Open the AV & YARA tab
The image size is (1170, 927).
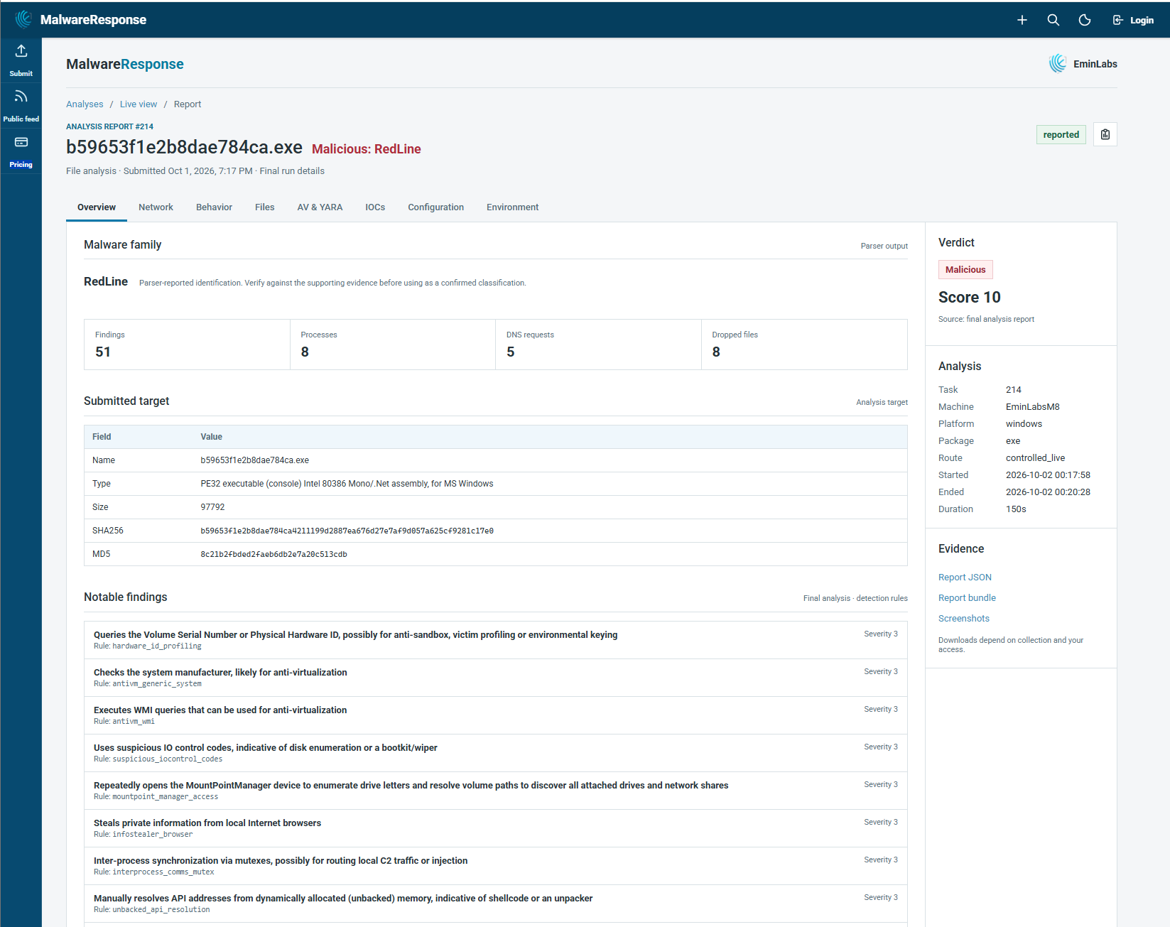320,207
